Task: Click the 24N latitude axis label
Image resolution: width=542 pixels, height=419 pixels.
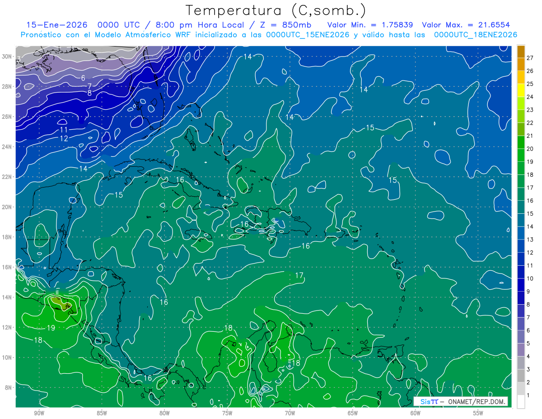Action: pyautogui.click(x=7, y=147)
